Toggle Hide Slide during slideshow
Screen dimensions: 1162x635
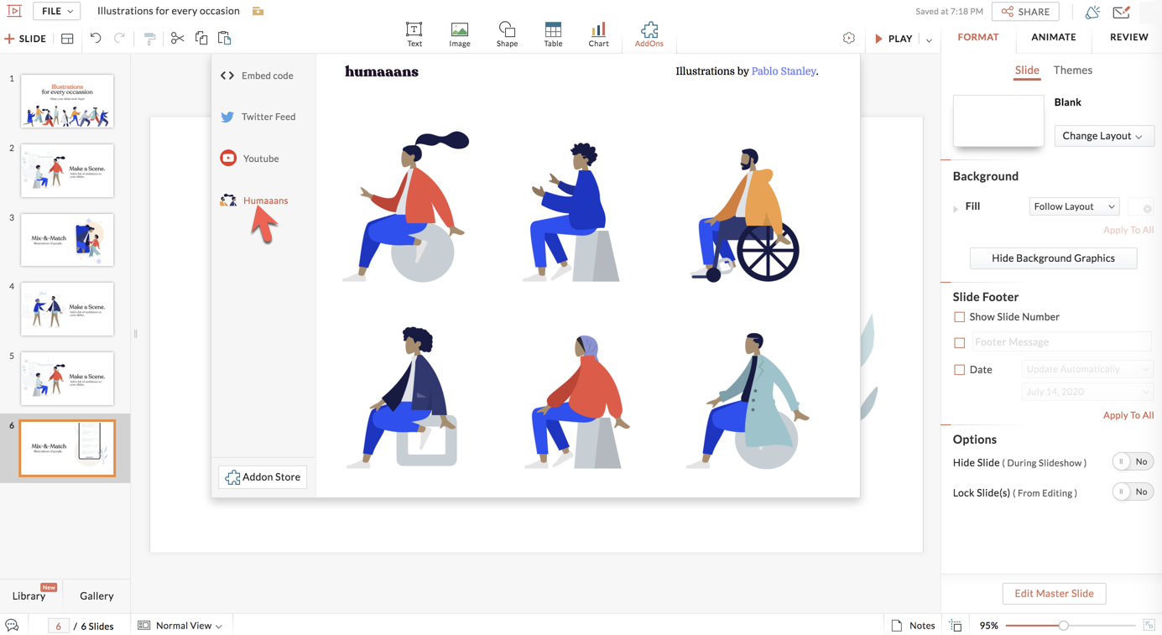1133,461
